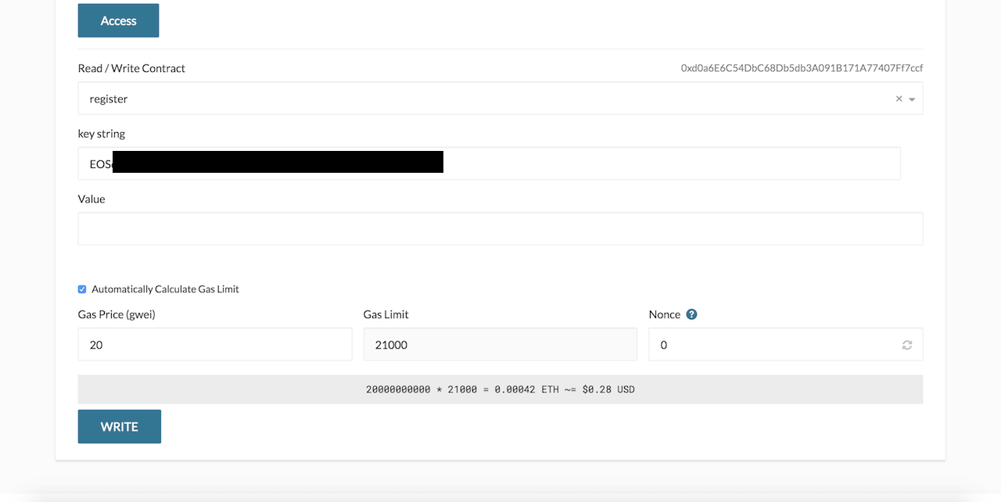This screenshot has width=1001, height=502.
Task: Click the 'Read / Write Contract' heading
Action: point(131,68)
